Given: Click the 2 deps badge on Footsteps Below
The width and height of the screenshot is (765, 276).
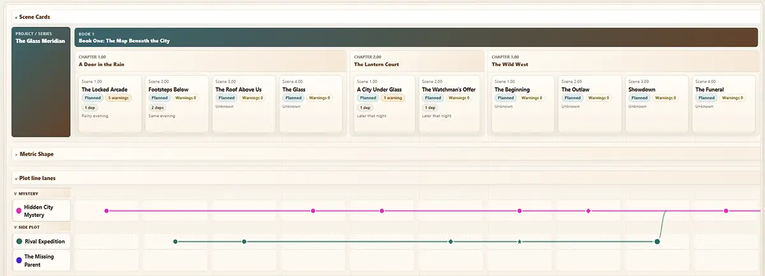Looking at the screenshot, I should (x=157, y=107).
